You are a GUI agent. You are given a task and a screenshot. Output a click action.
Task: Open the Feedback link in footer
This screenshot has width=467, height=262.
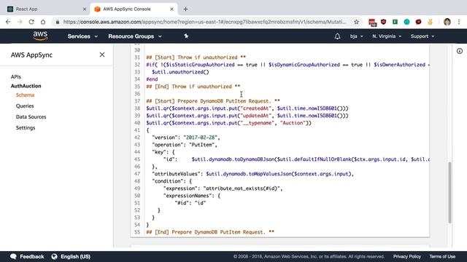coord(27,257)
